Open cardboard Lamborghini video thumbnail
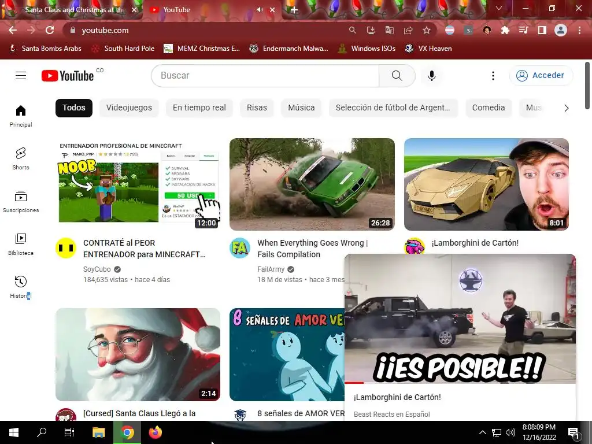The width and height of the screenshot is (592, 444). point(486,184)
